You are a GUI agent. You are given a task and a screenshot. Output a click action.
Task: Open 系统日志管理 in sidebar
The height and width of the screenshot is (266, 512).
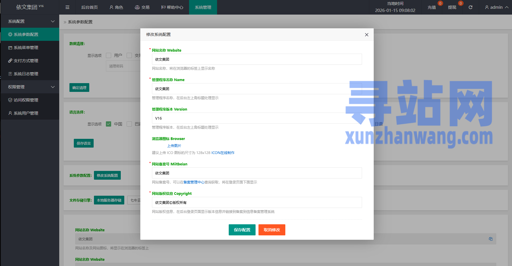[26, 74]
